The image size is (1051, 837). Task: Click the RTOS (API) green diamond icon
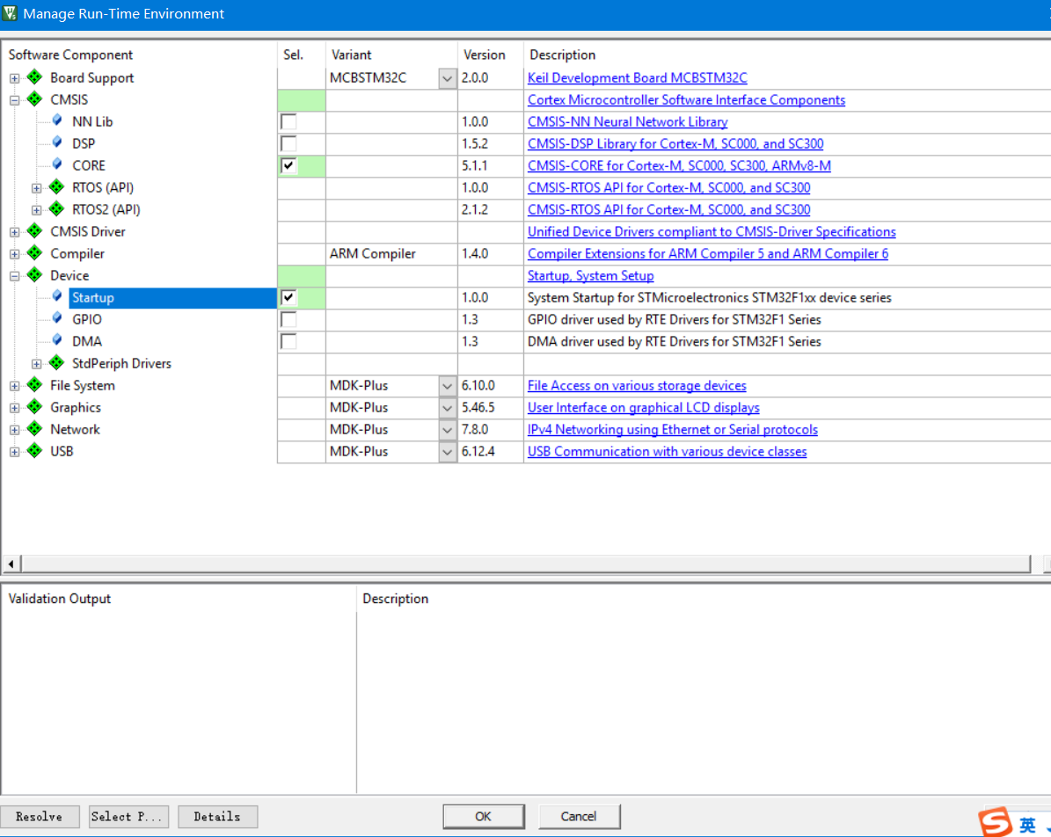click(56, 187)
